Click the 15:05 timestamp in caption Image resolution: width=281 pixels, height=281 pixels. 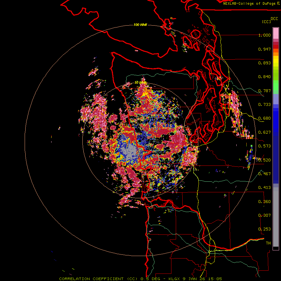pyautogui.click(x=216, y=279)
